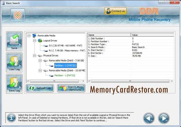Collapse the Logical Drives tree node
The image size is (181, 127).
click(35, 41)
